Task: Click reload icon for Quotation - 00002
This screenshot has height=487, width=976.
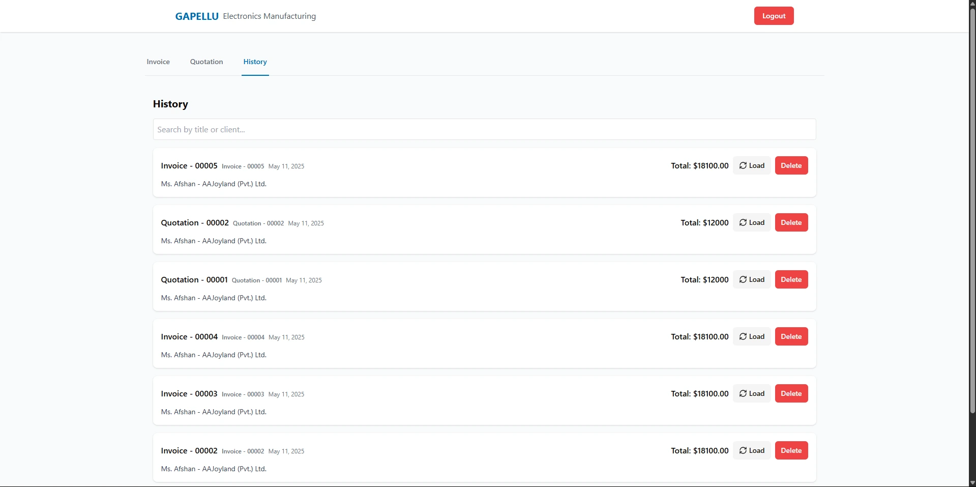Action: [x=743, y=222]
